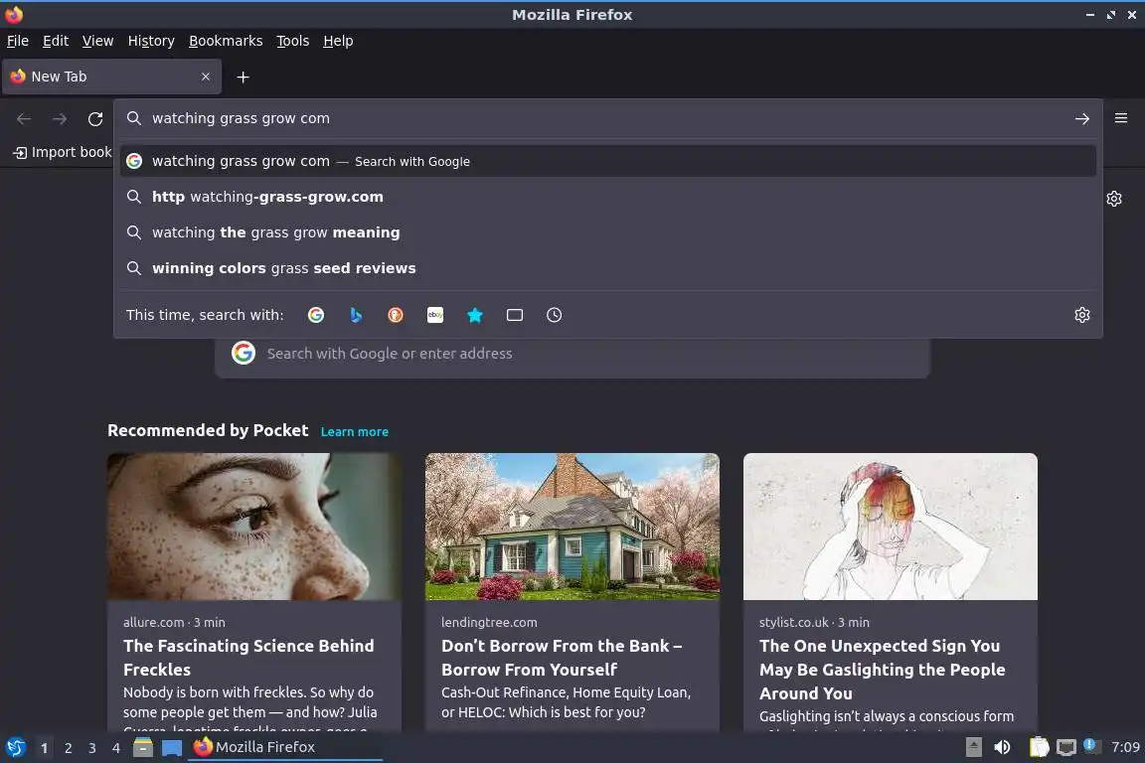Click the Go arrow in the address bar

click(x=1082, y=118)
